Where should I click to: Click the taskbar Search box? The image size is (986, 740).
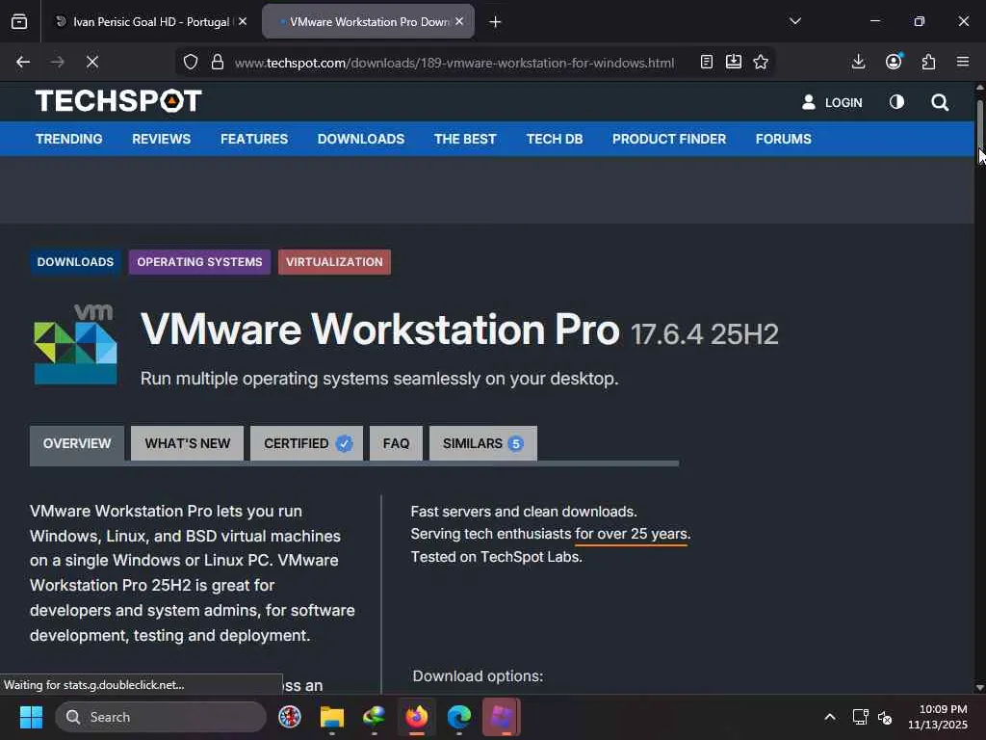click(161, 717)
